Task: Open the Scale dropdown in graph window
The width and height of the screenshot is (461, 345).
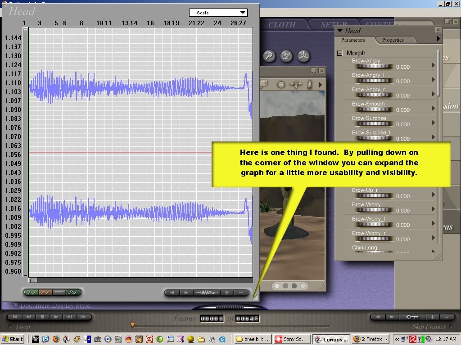Action: 218,13
